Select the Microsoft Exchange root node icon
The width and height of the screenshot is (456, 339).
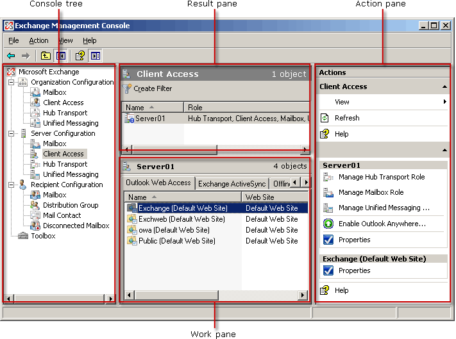[x=11, y=72]
